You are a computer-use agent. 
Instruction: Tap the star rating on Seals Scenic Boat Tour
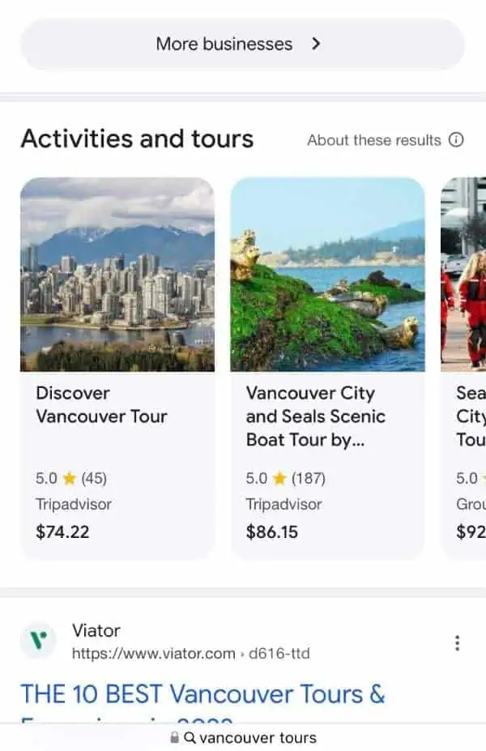(x=279, y=478)
